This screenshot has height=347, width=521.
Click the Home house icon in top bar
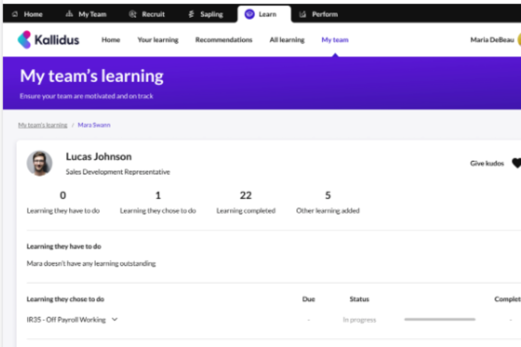coord(15,14)
